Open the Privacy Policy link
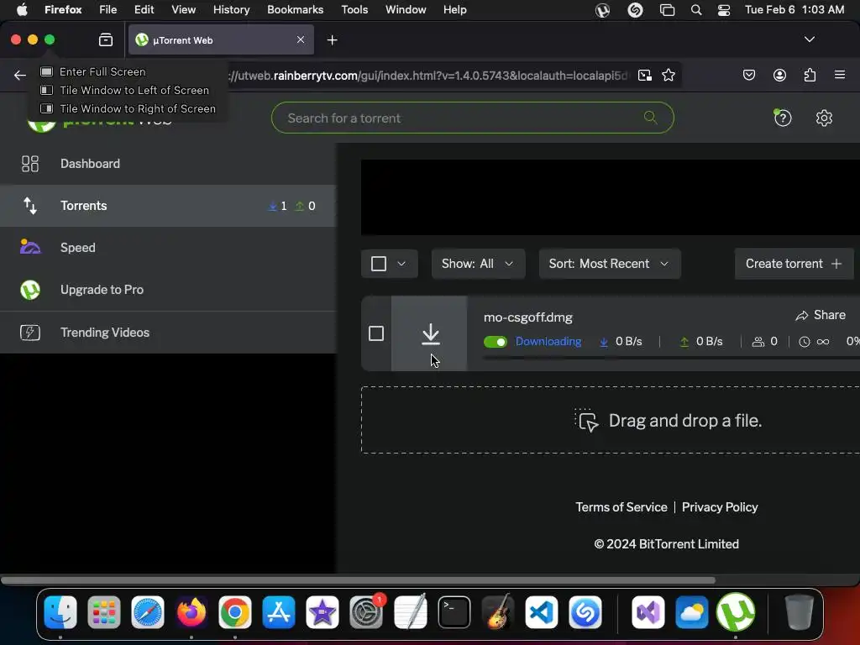Screen dimensions: 860x645 (x=720, y=507)
